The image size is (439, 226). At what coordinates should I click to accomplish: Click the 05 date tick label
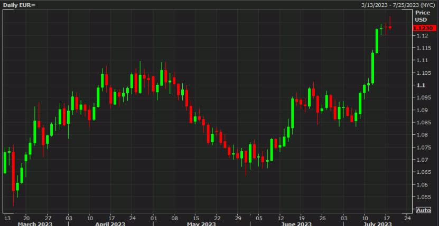tap(259, 218)
